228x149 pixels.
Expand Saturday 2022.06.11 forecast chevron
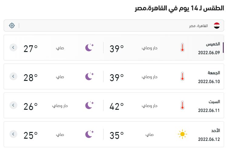point(13,105)
